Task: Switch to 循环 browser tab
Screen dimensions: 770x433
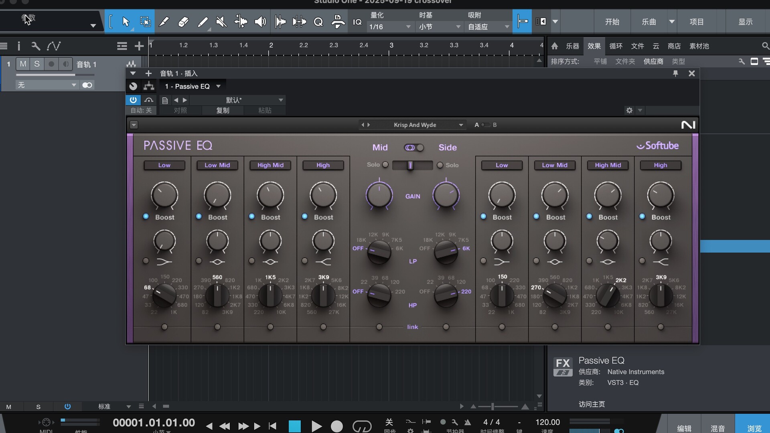Action: pyautogui.click(x=616, y=46)
